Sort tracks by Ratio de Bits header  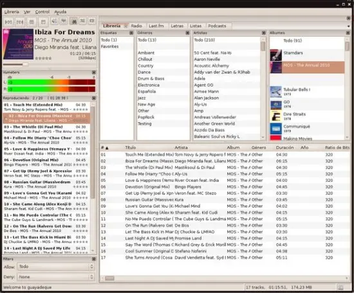pyautogui.click(x=337, y=148)
